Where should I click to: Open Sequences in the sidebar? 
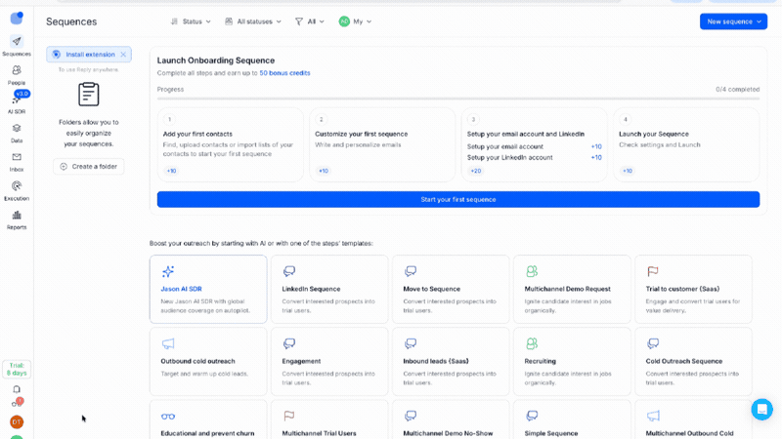pyautogui.click(x=17, y=46)
